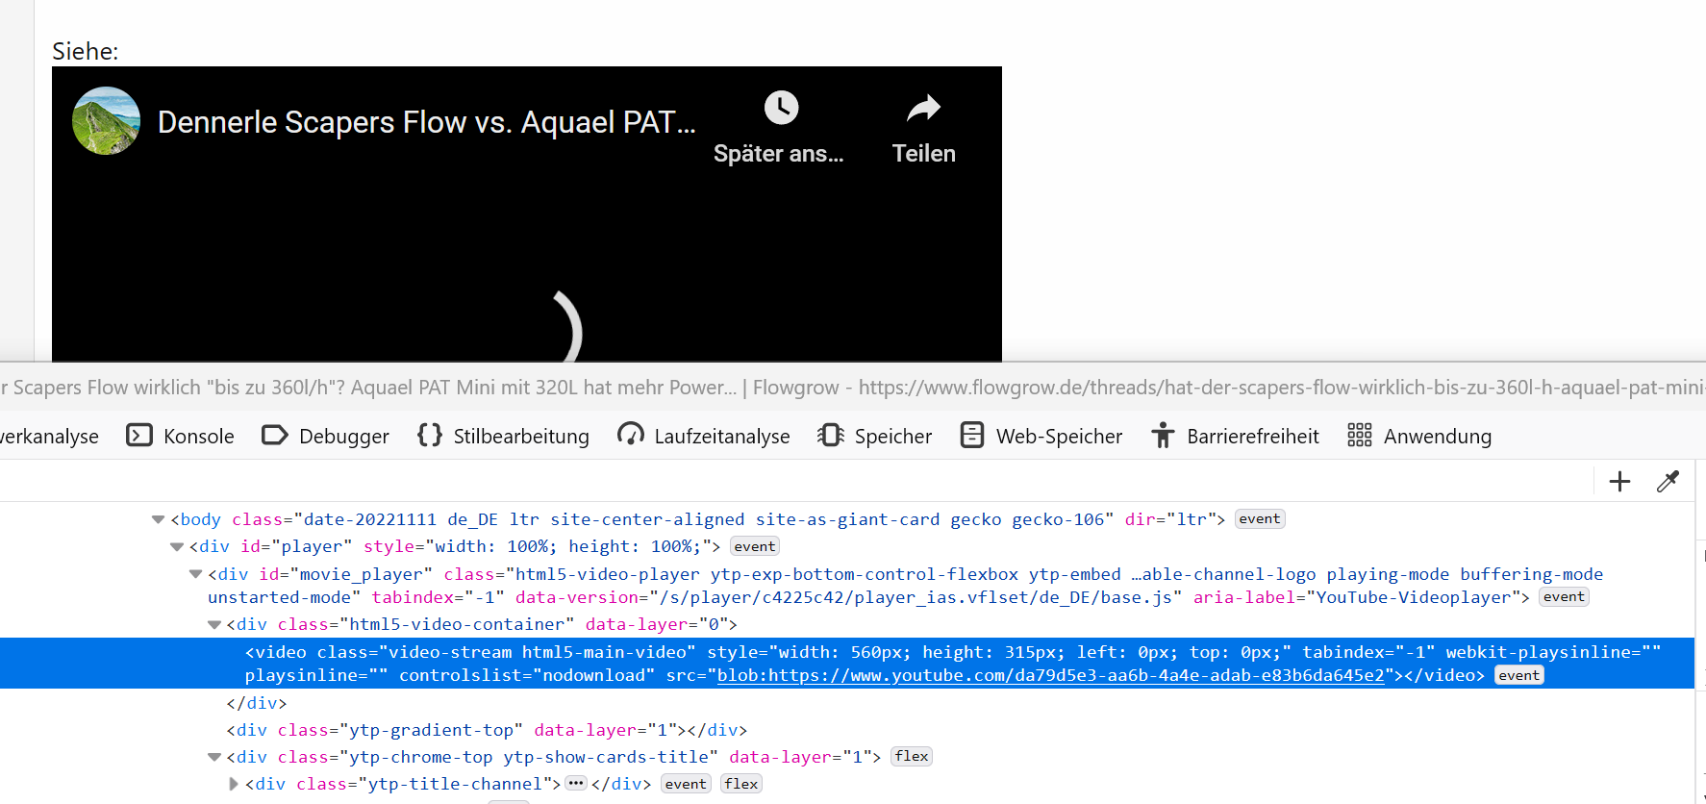Open the Web-Speicher tab
The image size is (1706, 804).
pyautogui.click(x=1041, y=436)
